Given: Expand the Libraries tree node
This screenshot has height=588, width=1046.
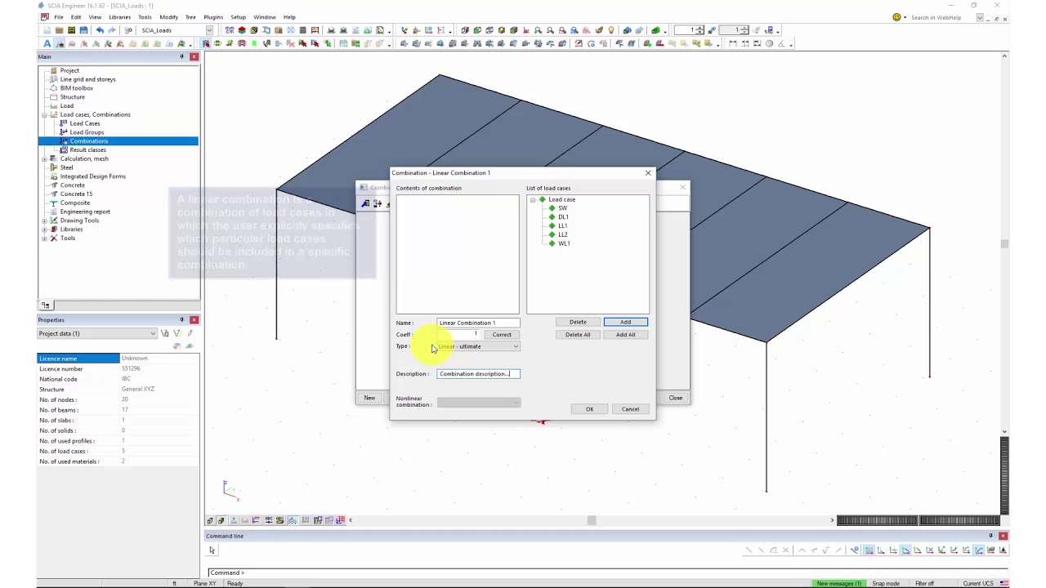Looking at the screenshot, I should [44, 229].
